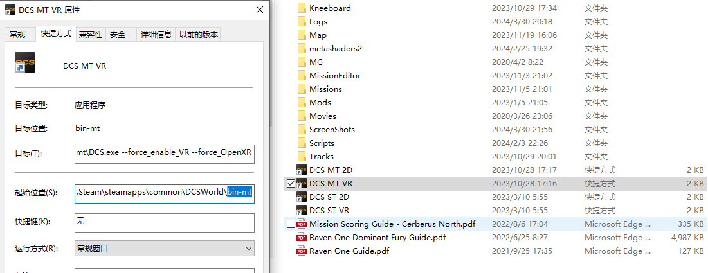The image size is (708, 273).
Task: Select the Tracks folder name
Action: (322, 157)
